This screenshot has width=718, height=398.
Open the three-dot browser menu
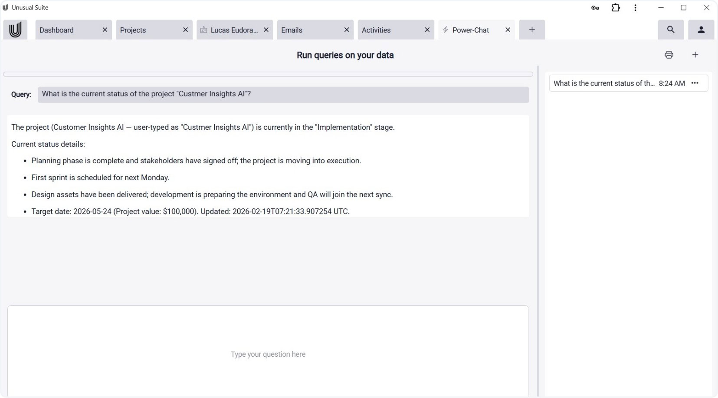[x=635, y=8]
